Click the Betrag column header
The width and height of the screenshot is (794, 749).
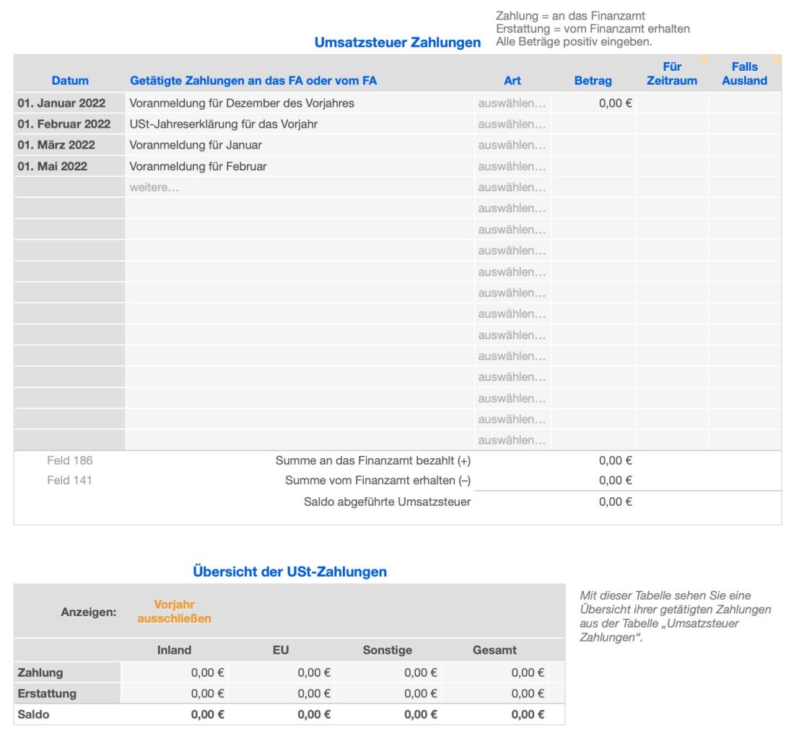point(593,81)
